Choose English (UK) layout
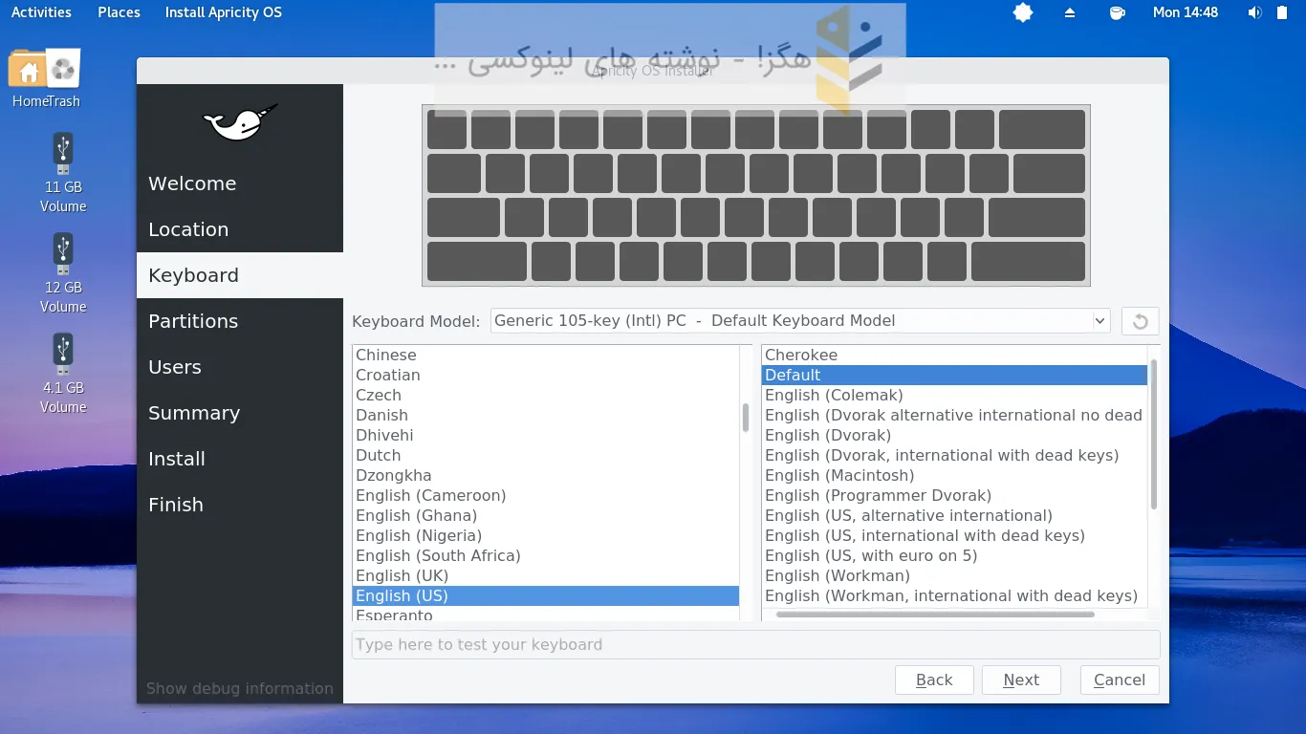The width and height of the screenshot is (1306, 734). click(545, 575)
